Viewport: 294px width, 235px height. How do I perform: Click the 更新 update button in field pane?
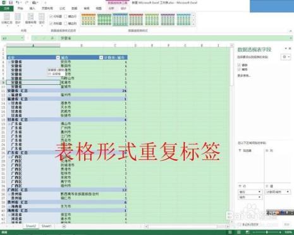tap(286, 225)
